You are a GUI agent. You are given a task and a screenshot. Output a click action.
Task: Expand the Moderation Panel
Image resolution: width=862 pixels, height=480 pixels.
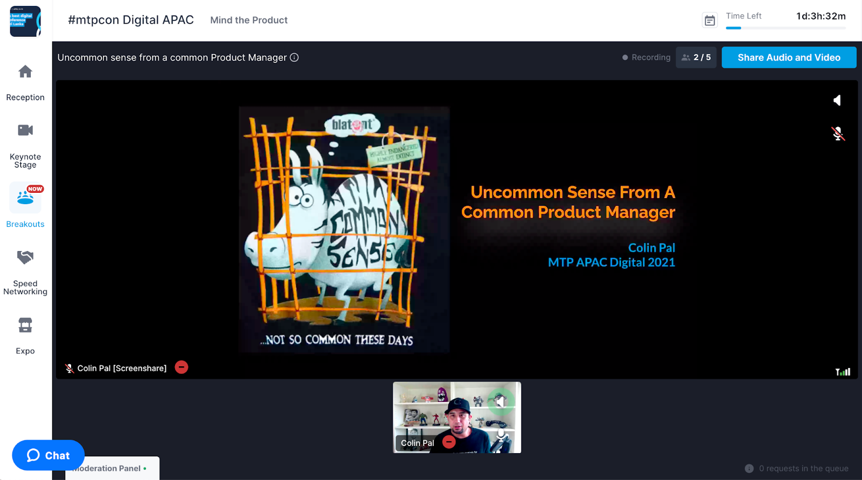[x=112, y=468]
